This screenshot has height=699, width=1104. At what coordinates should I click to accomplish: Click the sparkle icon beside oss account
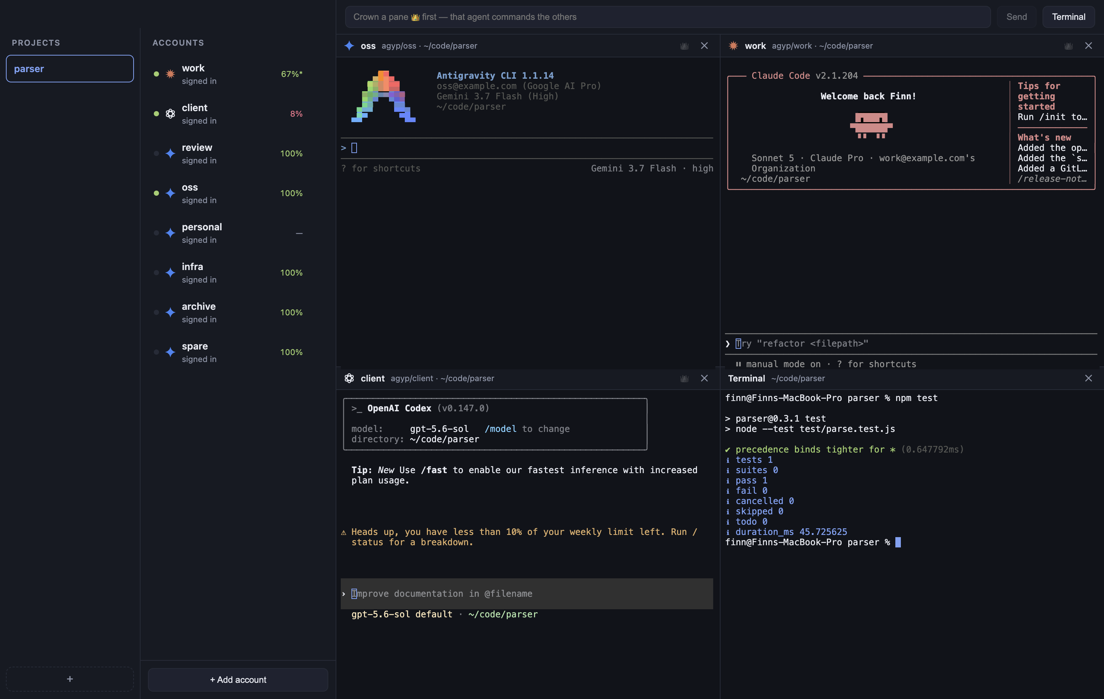pyautogui.click(x=170, y=194)
